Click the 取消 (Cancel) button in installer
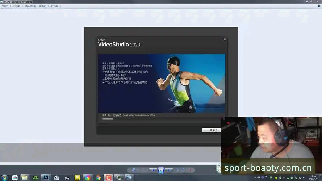This screenshot has height=181, width=322. pyautogui.click(x=212, y=130)
